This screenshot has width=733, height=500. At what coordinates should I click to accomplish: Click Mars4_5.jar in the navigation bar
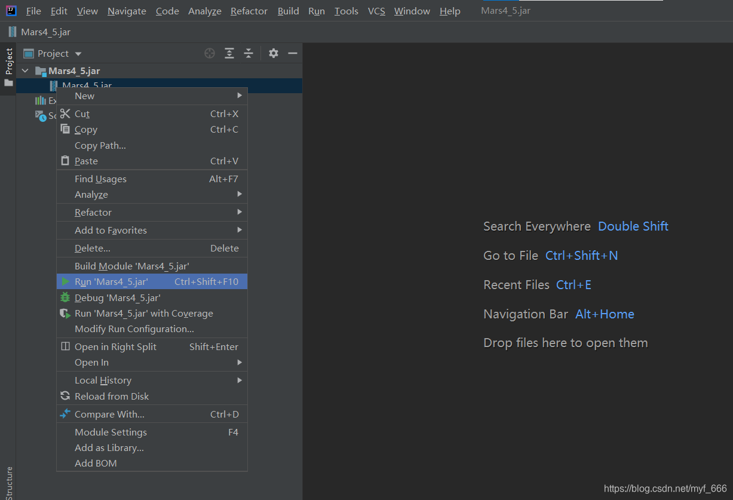pyautogui.click(x=46, y=32)
